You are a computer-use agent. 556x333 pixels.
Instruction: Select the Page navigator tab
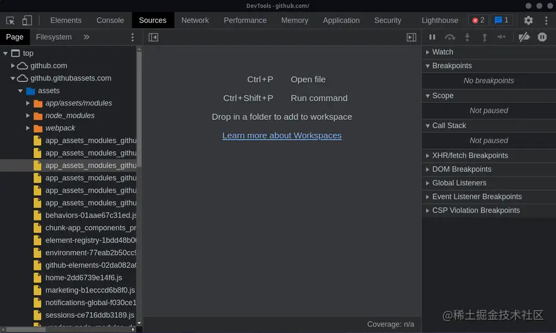click(x=15, y=37)
